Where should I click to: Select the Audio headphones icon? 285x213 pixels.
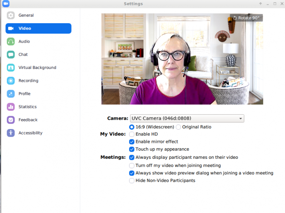point(11,41)
